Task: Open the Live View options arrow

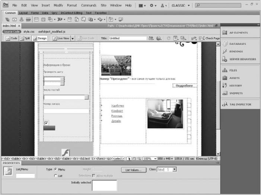Action: click(73, 38)
